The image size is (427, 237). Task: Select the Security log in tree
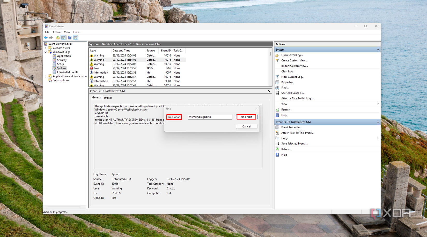point(62,60)
